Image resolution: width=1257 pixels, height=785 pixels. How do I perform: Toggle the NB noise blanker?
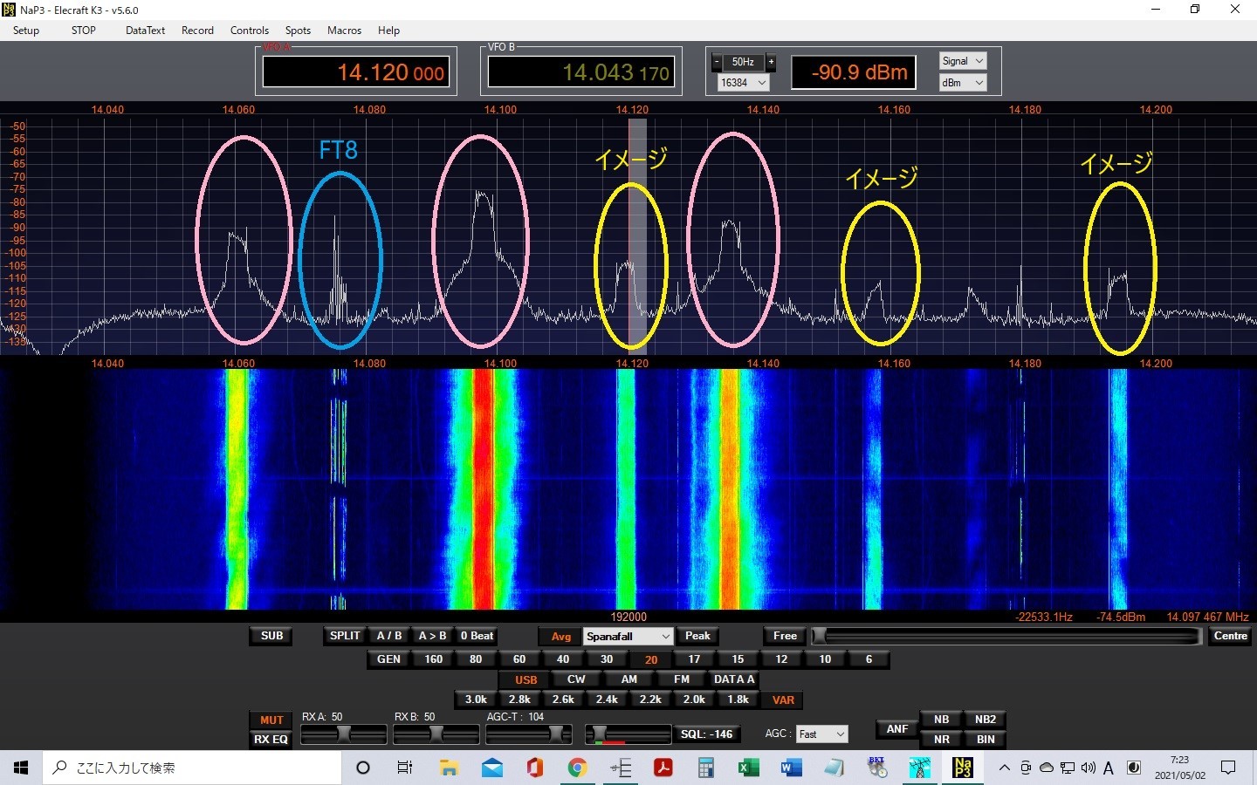(941, 720)
